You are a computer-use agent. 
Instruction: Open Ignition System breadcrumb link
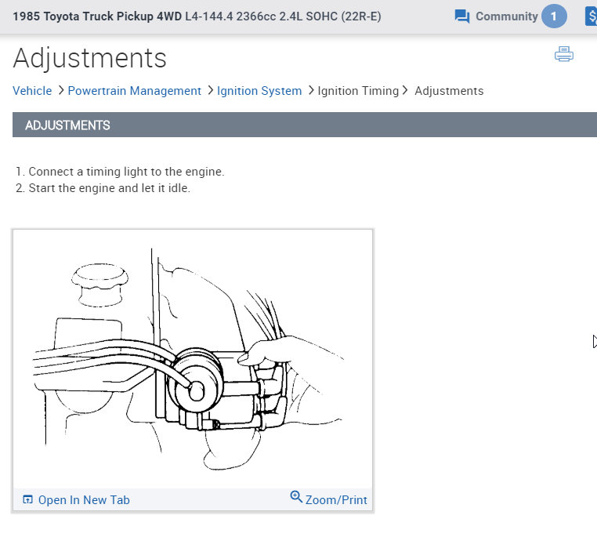click(x=259, y=91)
